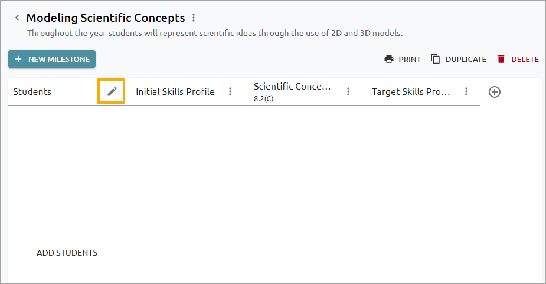Open Scientific Conce… column three-dot menu
The width and height of the screenshot is (546, 284).
(348, 91)
